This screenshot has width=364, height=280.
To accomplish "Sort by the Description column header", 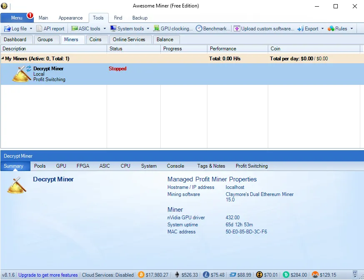I will pos(54,49).
